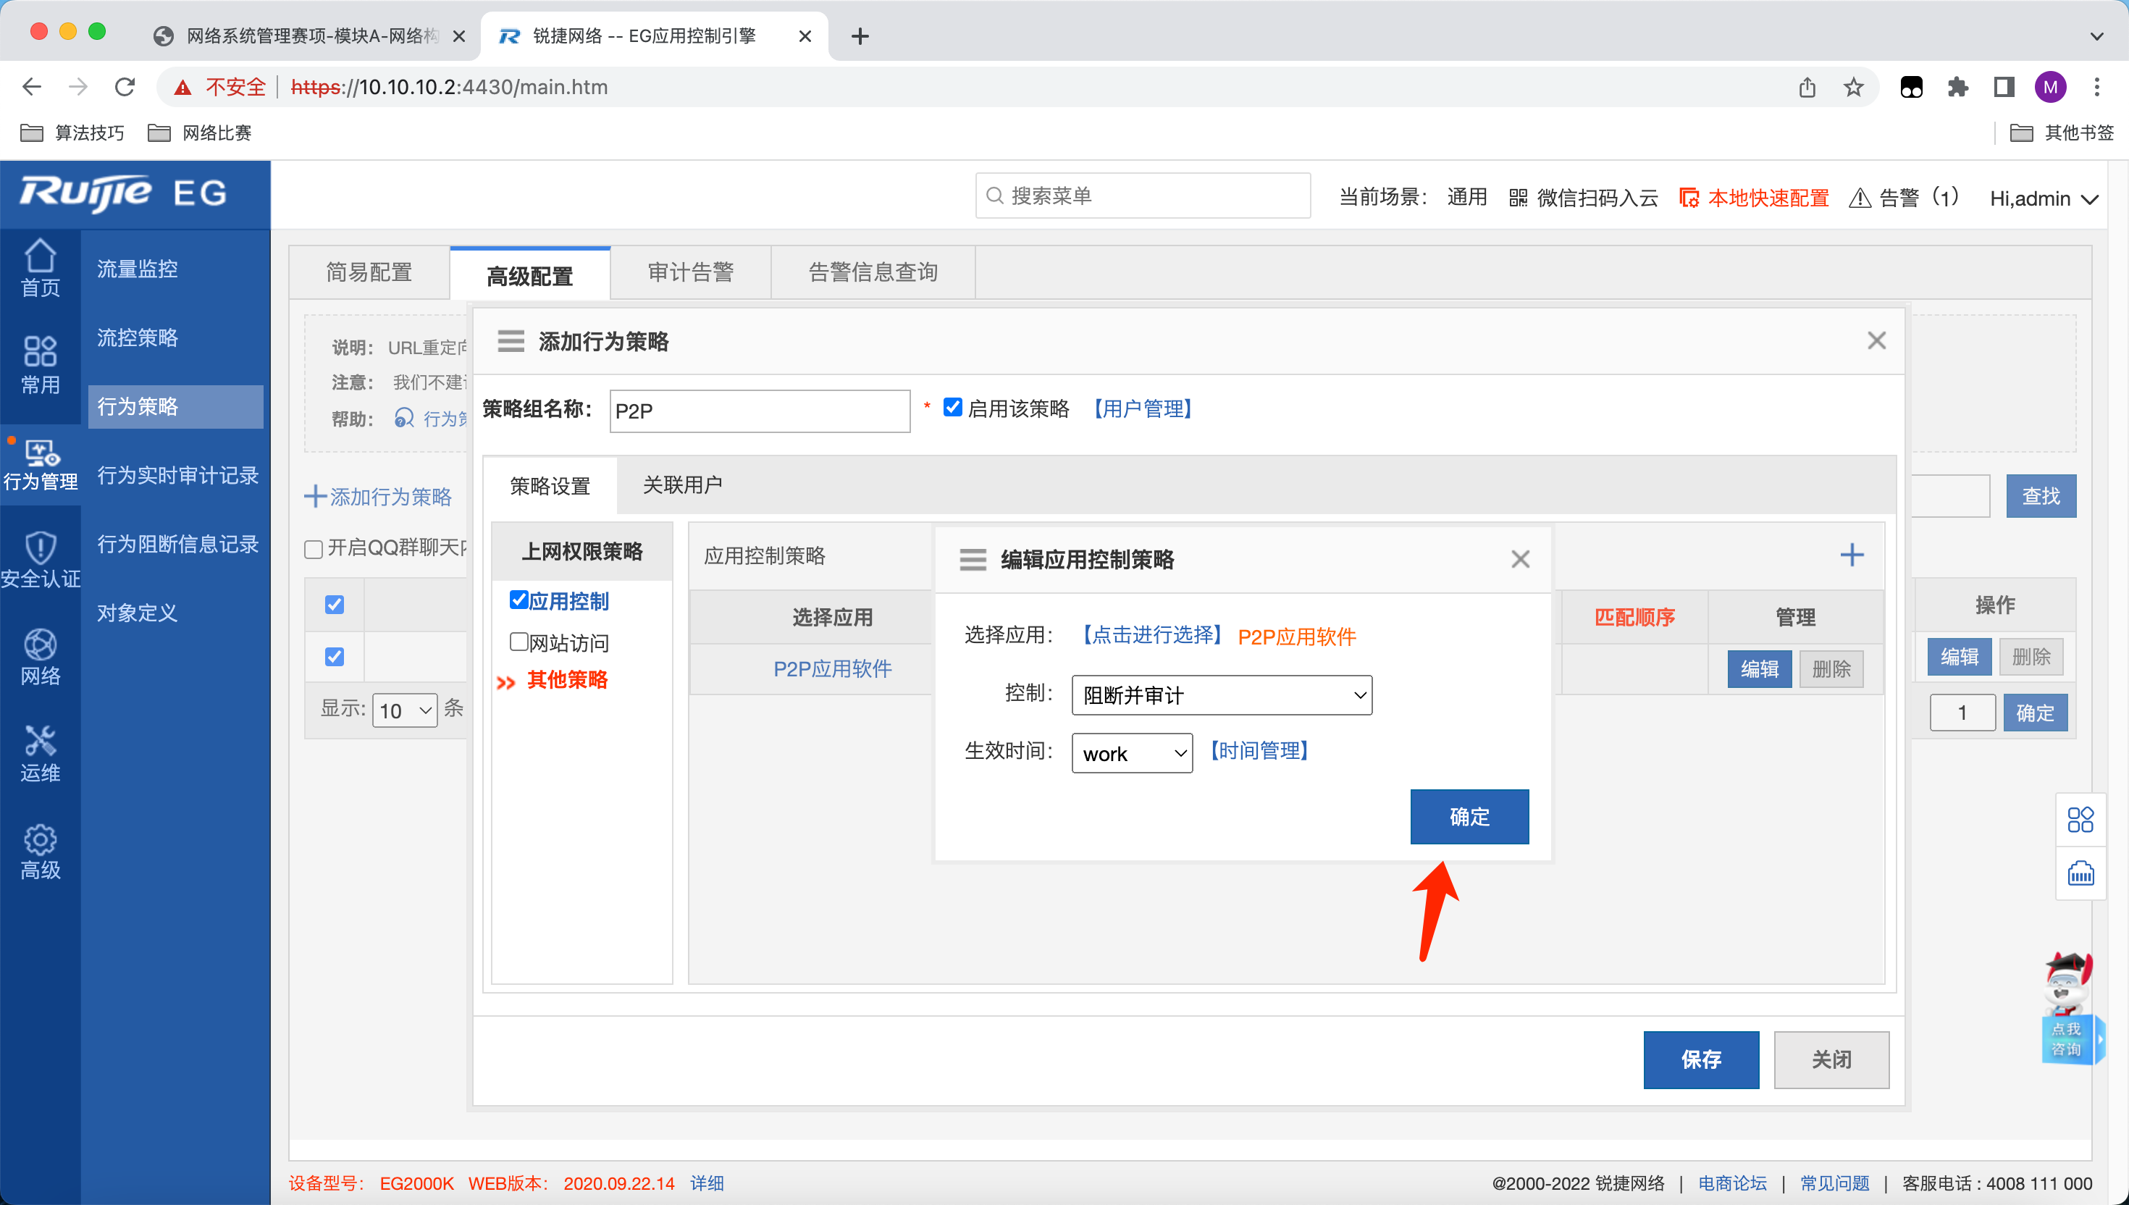Switch to the 关联用户 tab
This screenshot has width=2129, height=1205.
[682, 485]
